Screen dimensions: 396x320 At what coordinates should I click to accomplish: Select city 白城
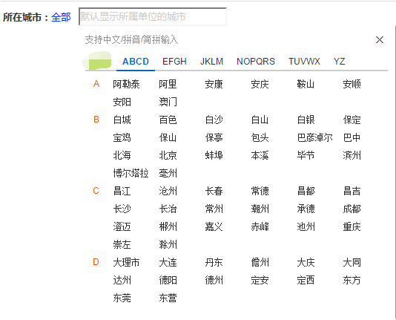click(122, 120)
